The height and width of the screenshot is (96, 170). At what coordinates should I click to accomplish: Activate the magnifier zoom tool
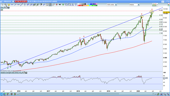pyautogui.click(x=5, y=5)
